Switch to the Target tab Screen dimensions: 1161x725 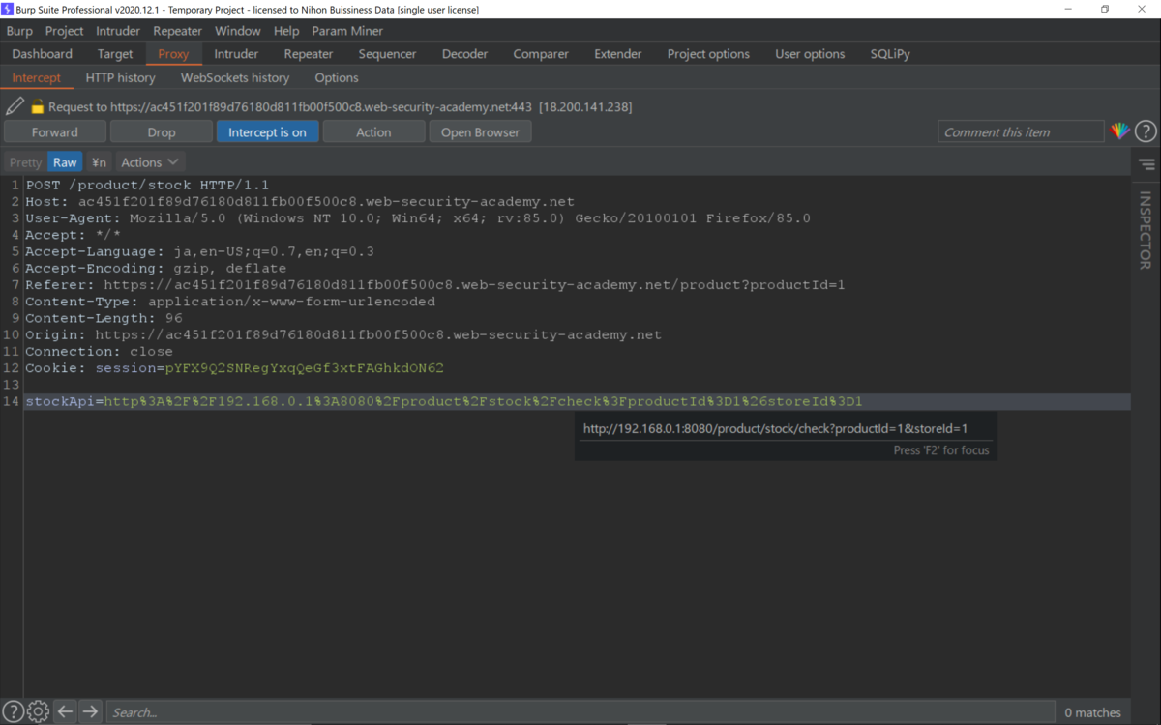[x=115, y=54]
